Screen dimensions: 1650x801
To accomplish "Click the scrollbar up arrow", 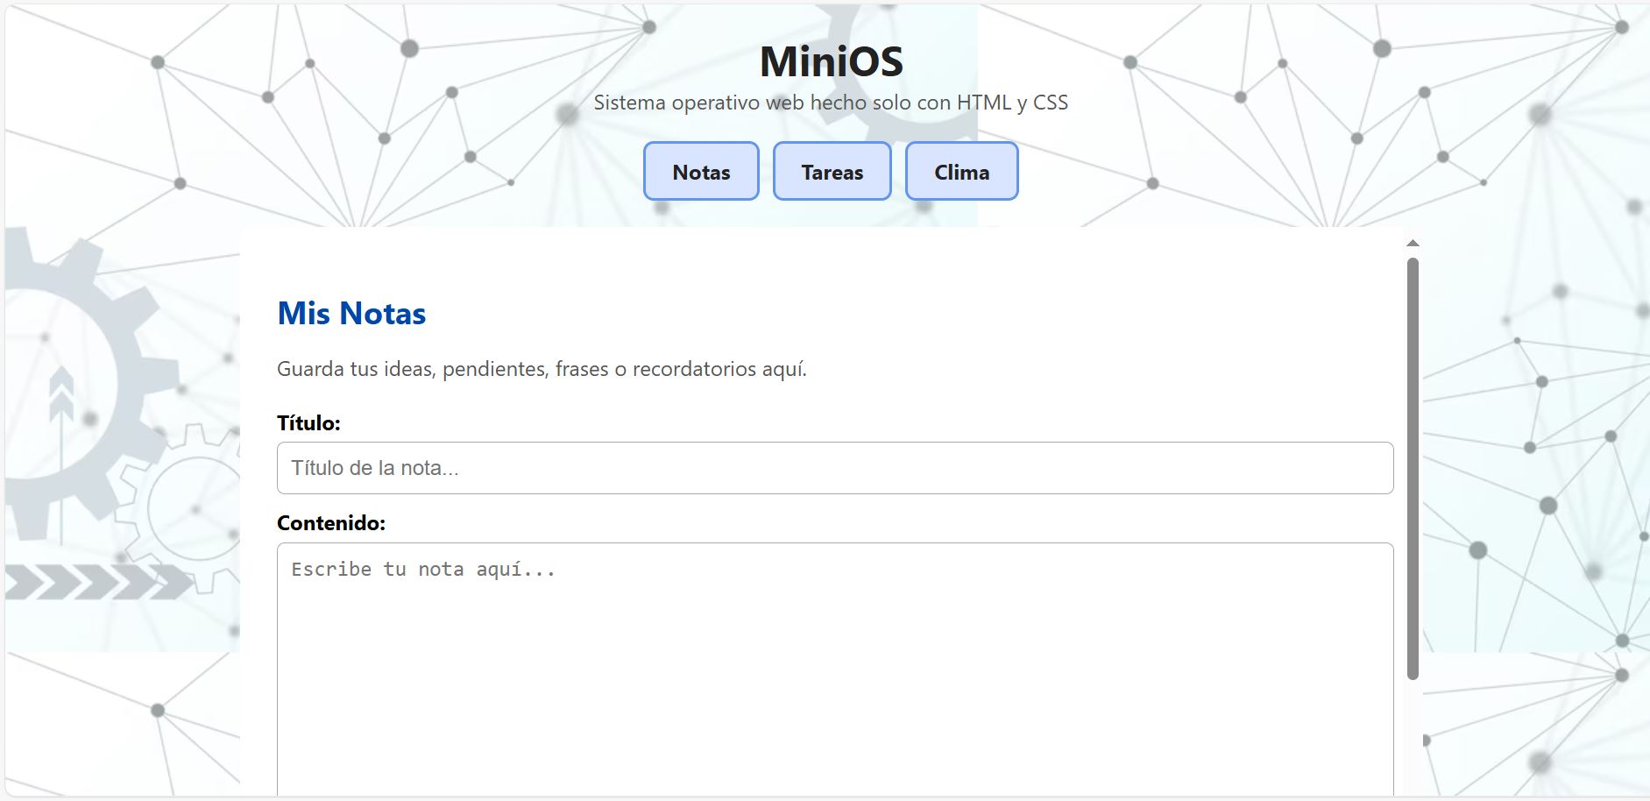I will [x=1413, y=242].
